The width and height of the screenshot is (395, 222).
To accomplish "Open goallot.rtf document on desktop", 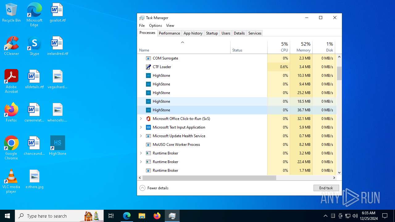I will [58, 13].
